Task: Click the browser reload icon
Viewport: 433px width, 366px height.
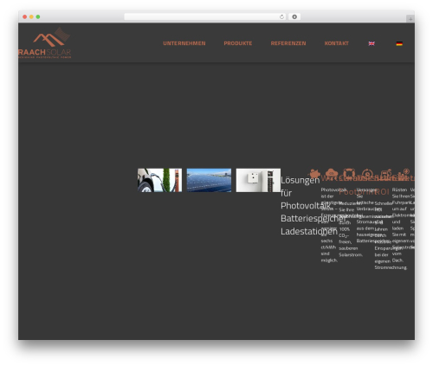Action: pyautogui.click(x=281, y=16)
